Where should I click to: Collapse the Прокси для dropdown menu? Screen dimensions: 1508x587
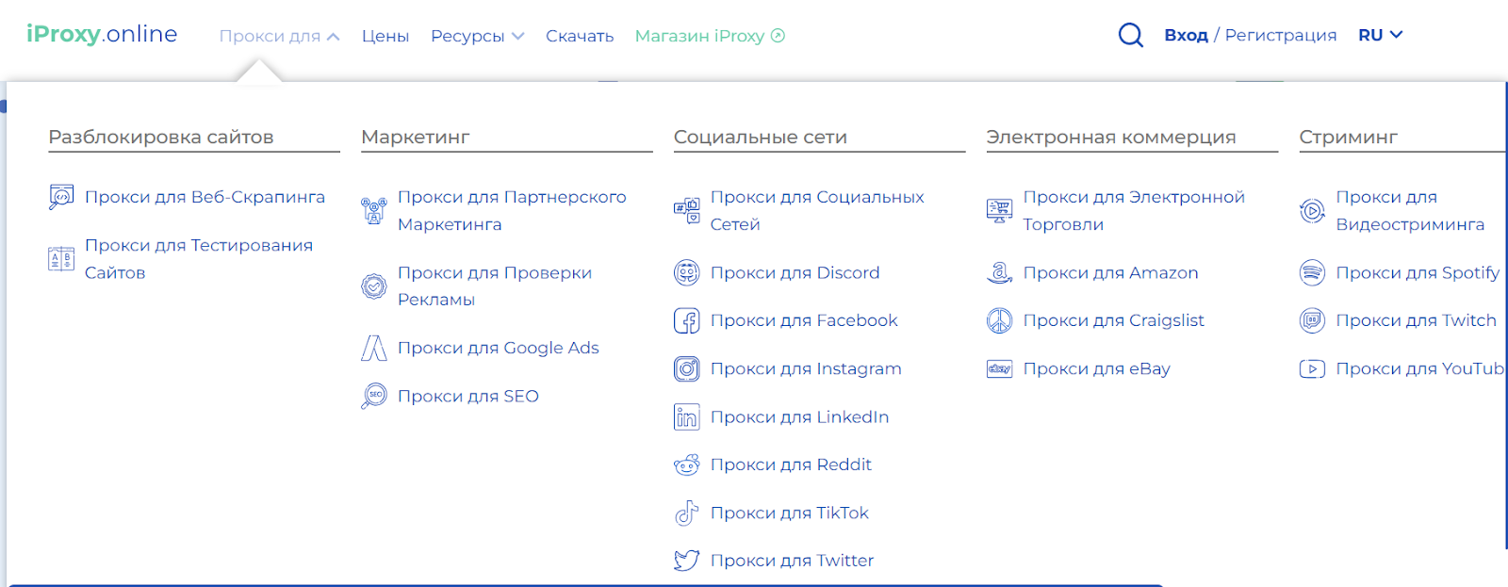279,37
